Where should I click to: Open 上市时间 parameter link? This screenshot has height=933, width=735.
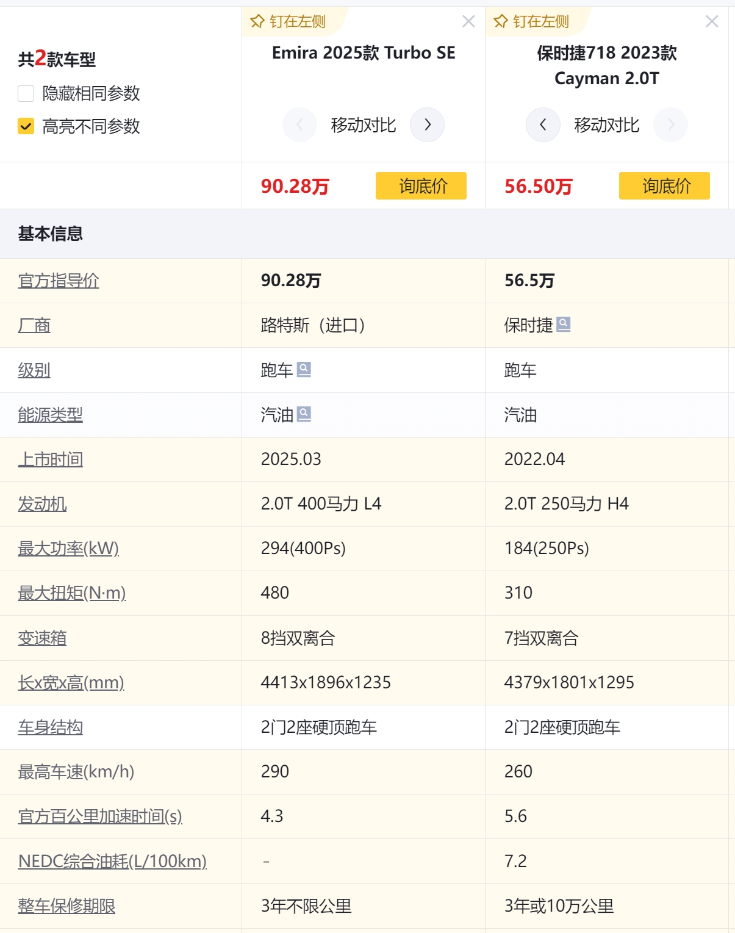(51, 459)
